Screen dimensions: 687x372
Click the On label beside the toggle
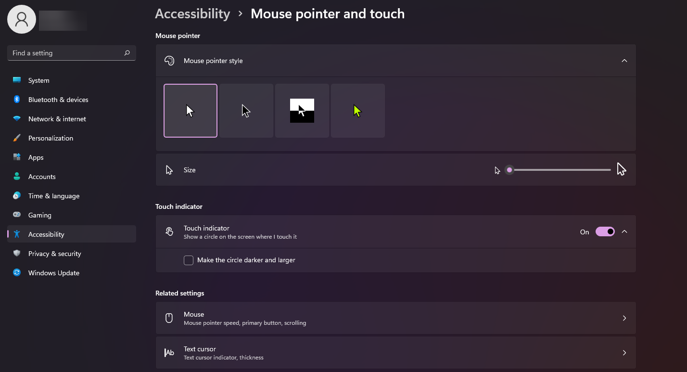(x=585, y=232)
